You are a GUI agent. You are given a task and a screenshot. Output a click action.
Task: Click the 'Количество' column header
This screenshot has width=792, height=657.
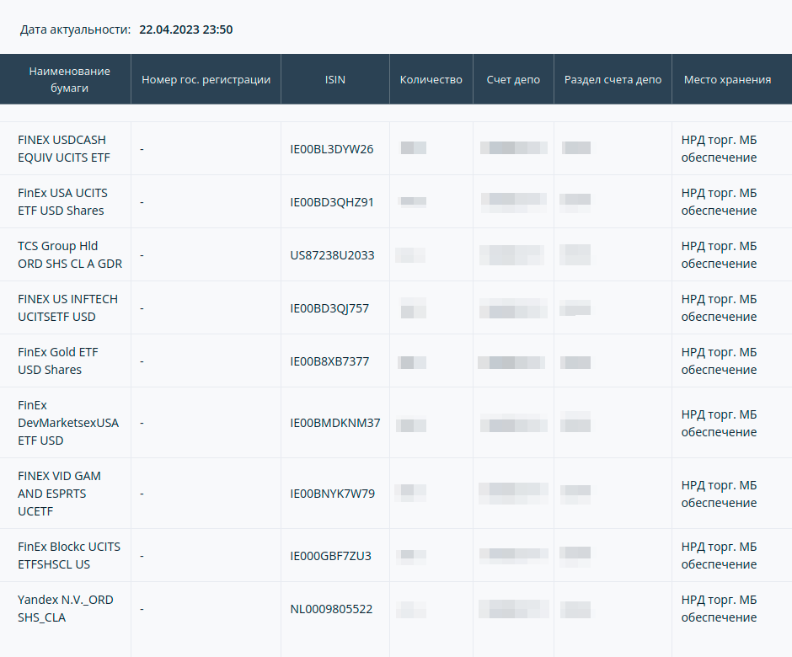[x=431, y=80]
